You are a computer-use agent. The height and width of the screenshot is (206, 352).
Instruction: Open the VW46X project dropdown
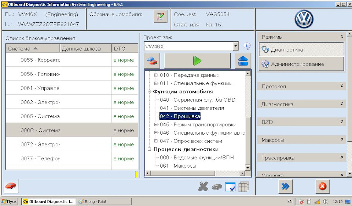coord(236,46)
